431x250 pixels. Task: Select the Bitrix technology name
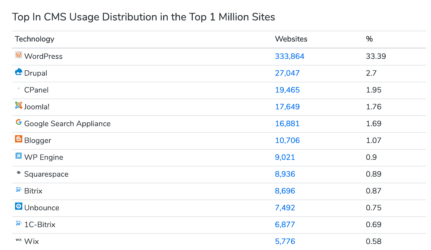click(x=33, y=191)
